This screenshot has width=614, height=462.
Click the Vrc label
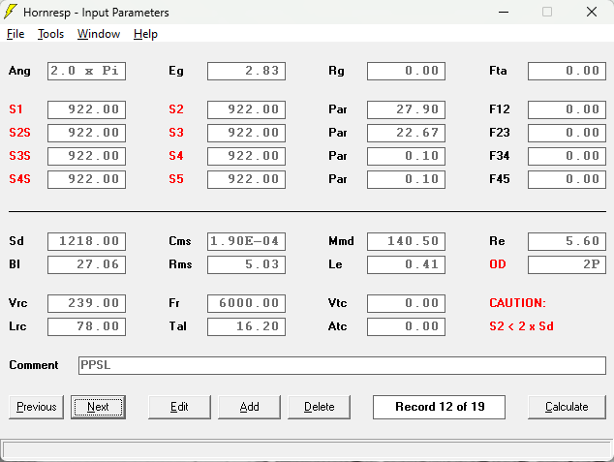(x=18, y=303)
